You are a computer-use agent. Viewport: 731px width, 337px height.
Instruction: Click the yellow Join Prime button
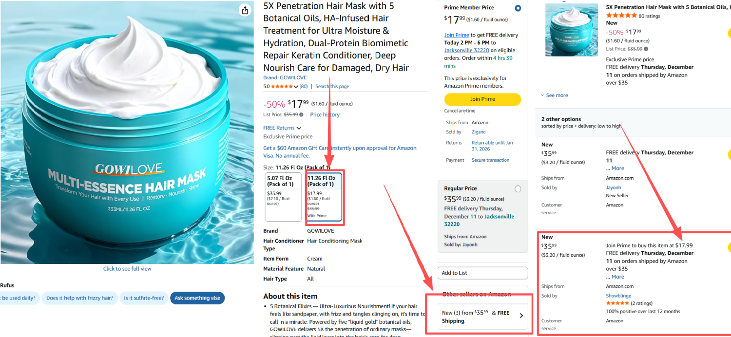click(x=482, y=99)
